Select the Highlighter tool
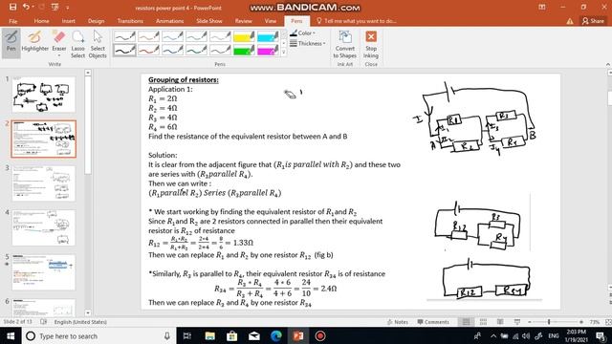This screenshot has width=612, height=344. pyautogui.click(x=34, y=42)
